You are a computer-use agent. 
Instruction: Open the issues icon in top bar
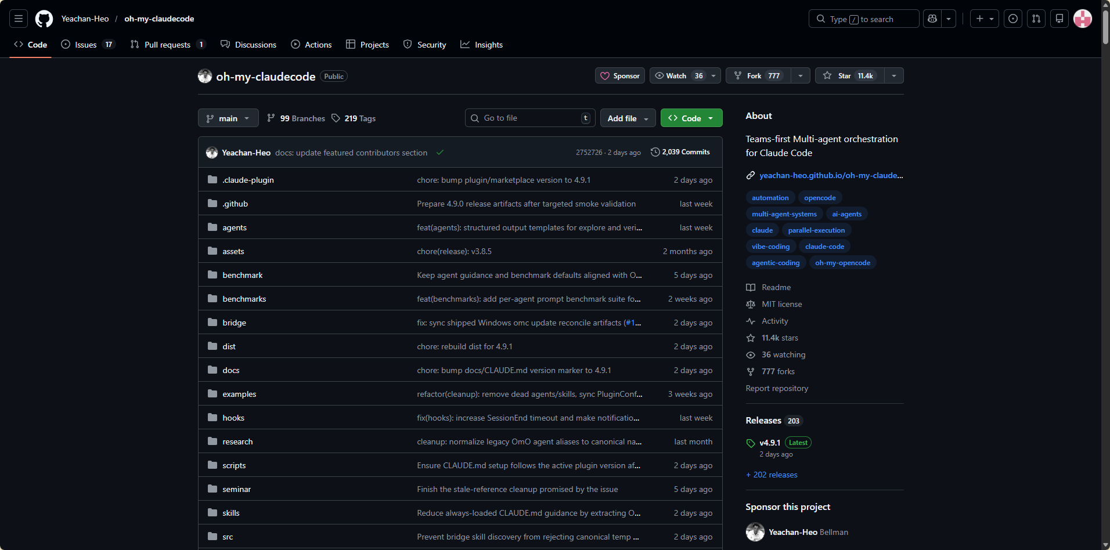click(1013, 19)
